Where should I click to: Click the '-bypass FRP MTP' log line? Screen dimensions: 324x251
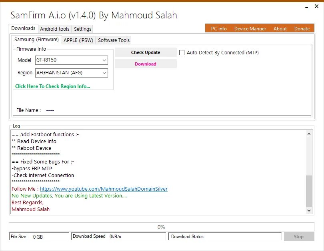pos(32,168)
